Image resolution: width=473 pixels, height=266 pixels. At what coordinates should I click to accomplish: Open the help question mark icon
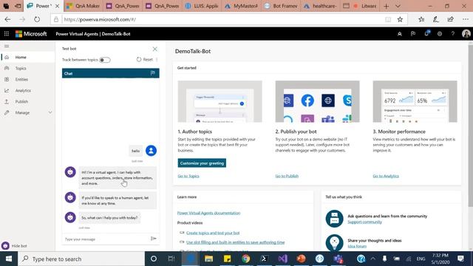click(453, 34)
